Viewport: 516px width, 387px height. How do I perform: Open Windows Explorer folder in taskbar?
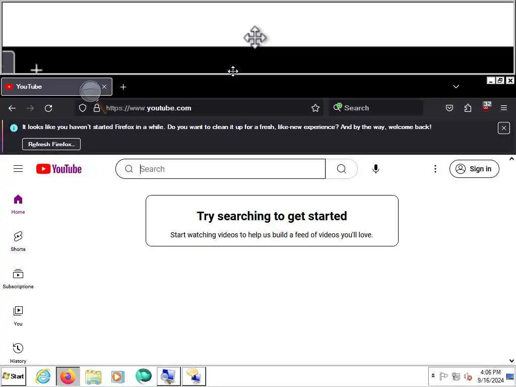[x=93, y=376]
